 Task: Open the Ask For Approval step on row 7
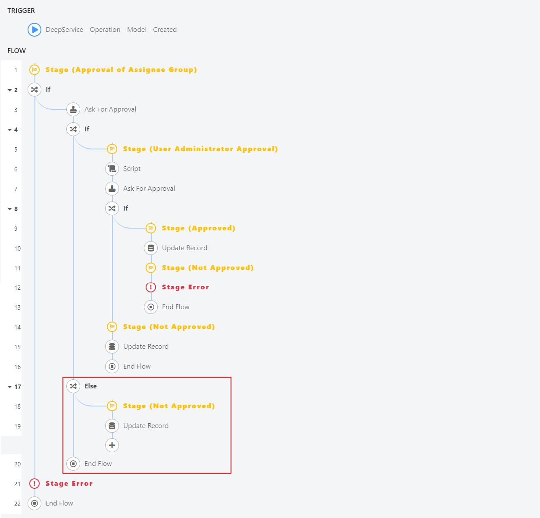point(149,189)
